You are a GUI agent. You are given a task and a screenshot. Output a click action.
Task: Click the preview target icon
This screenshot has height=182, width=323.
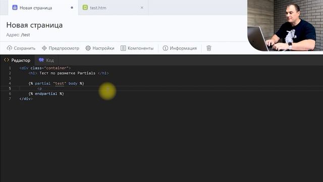(x=44, y=48)
